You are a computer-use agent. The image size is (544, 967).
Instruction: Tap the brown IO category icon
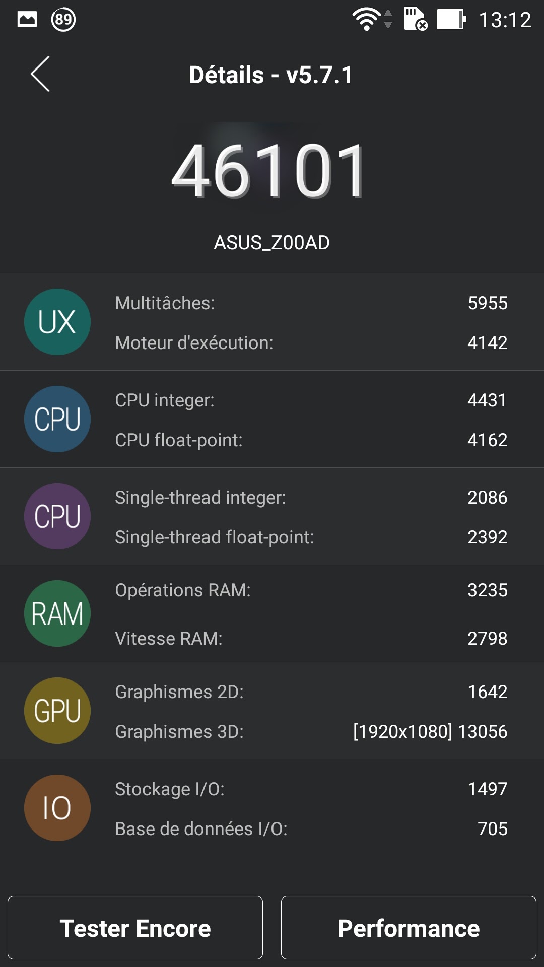click(57, 808)
